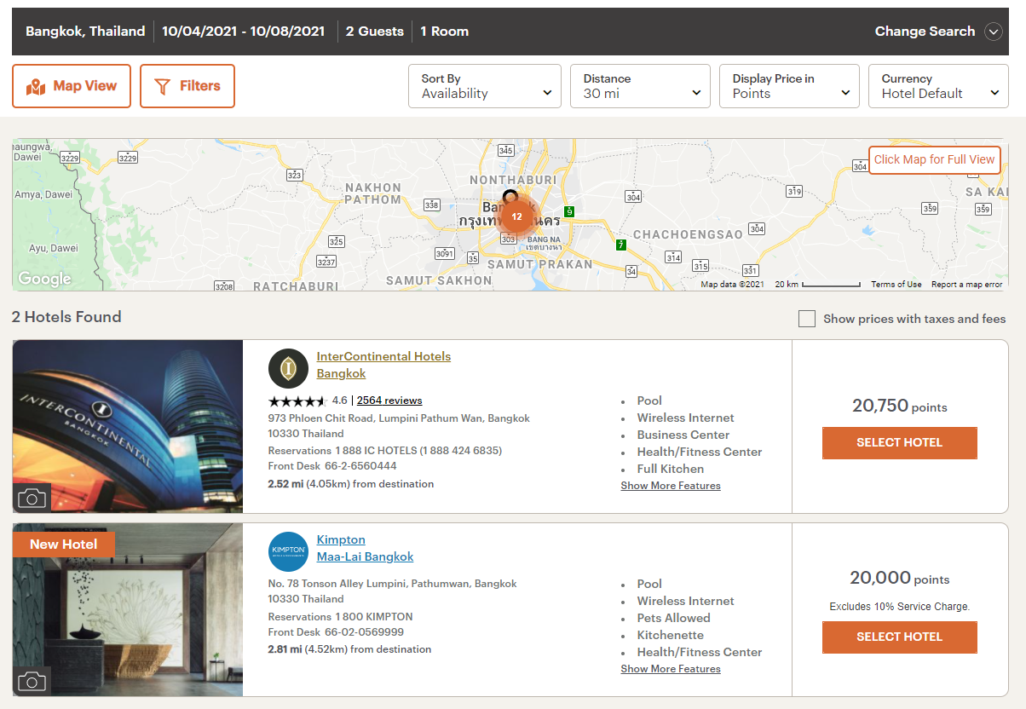Screen dimensions: 1026x709
Task: Select the InterContinental hotel for 20,750 points
Action: click(x=900, y=443)
